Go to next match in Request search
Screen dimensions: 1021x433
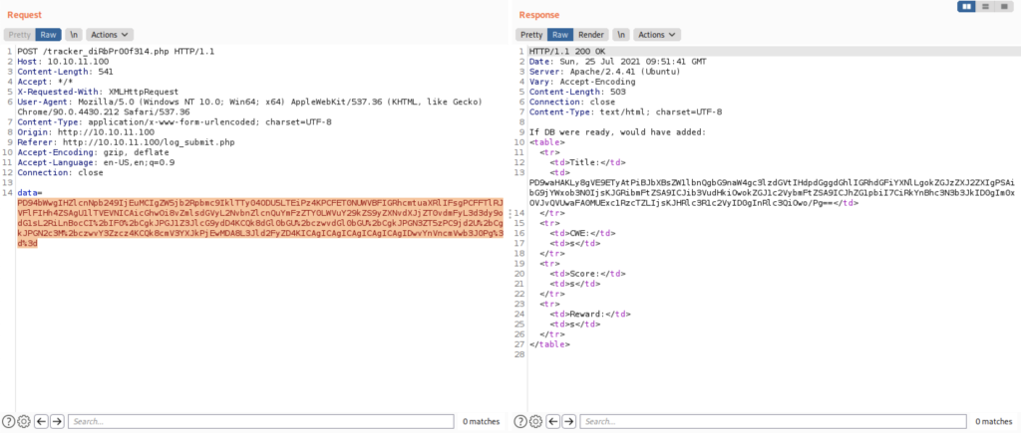coord(57,421)
